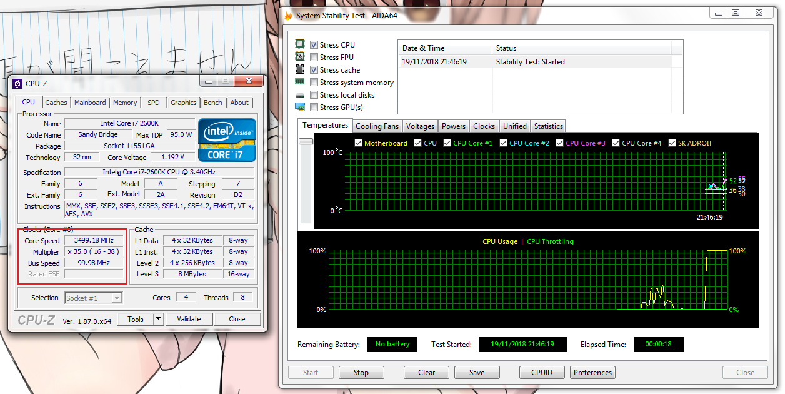This screenshot has width=785, height=394.
Task: Check Stress local disks option
Action: [x=314, y=95]
